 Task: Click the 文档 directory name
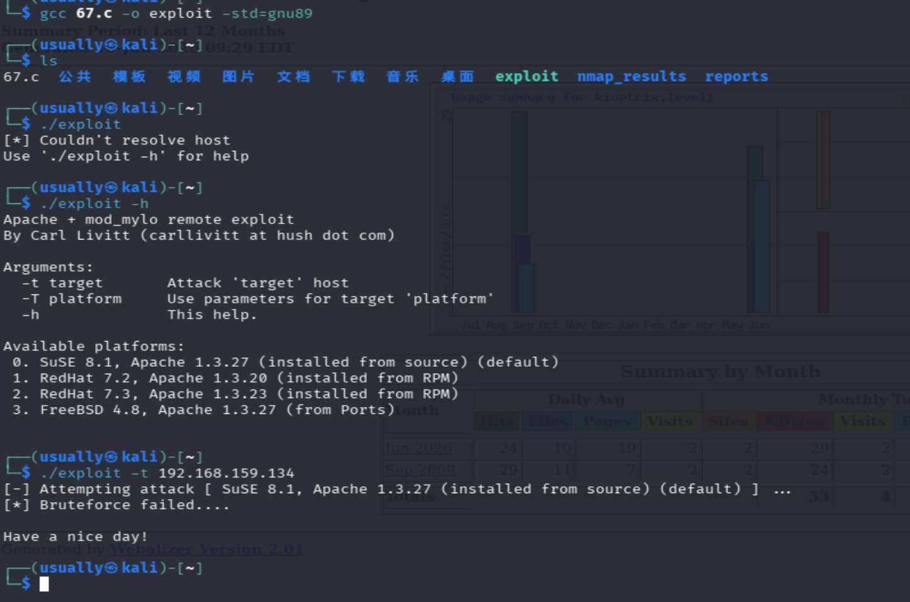pos(294,77)
